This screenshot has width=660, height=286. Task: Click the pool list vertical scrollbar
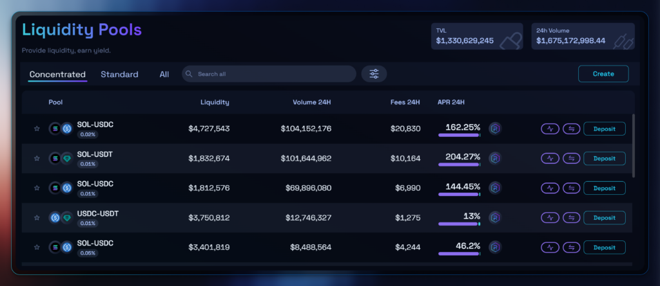tap(634, 145)
